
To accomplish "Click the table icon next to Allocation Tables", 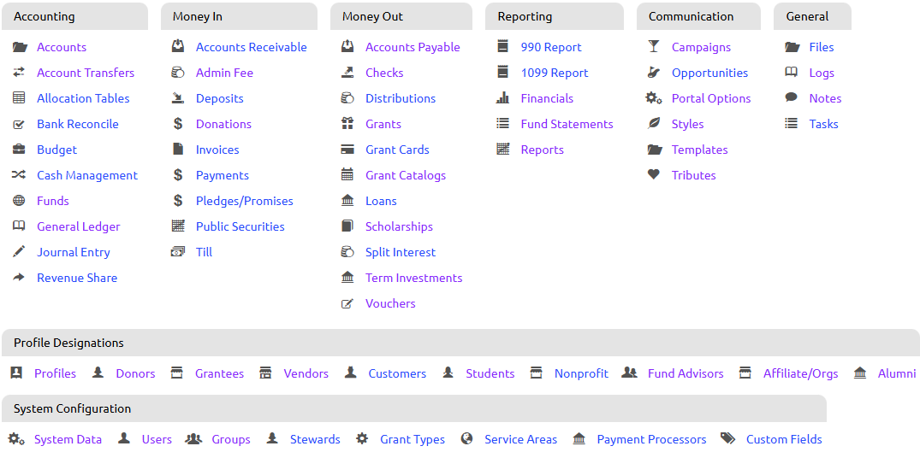I will click(x=19, y=97).
